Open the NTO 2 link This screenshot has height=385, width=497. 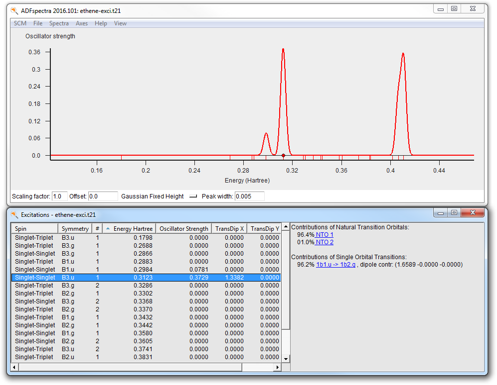coord(324,242)
